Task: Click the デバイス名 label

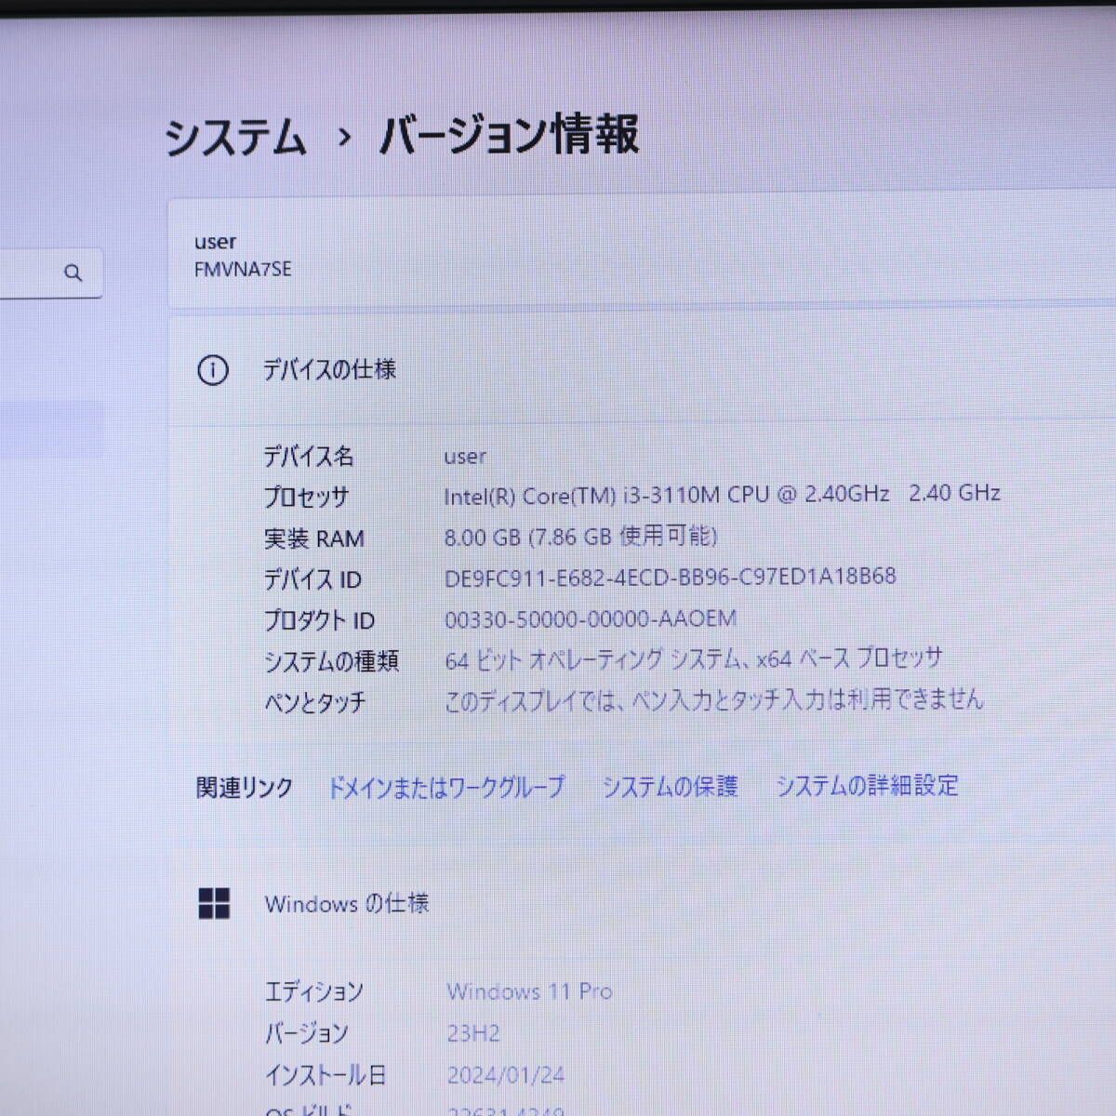Action: 309,456
